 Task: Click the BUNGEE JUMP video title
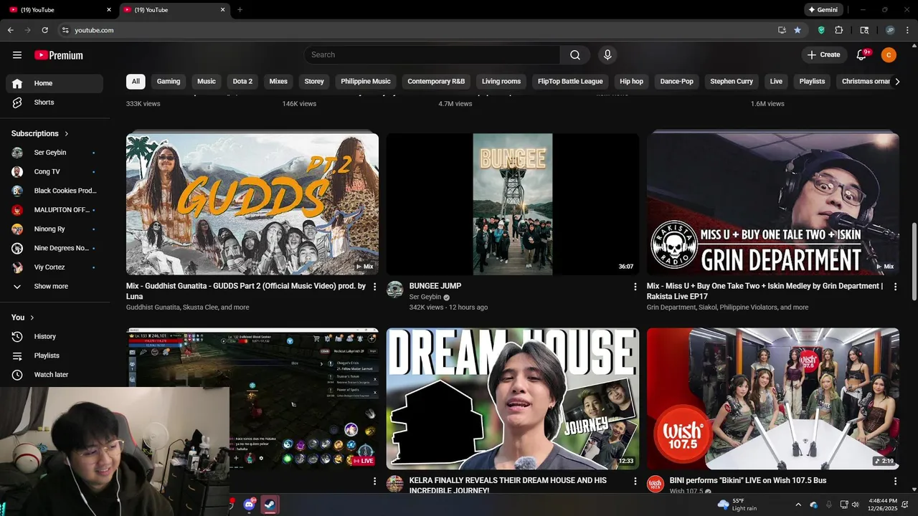(x=435, y=286)
